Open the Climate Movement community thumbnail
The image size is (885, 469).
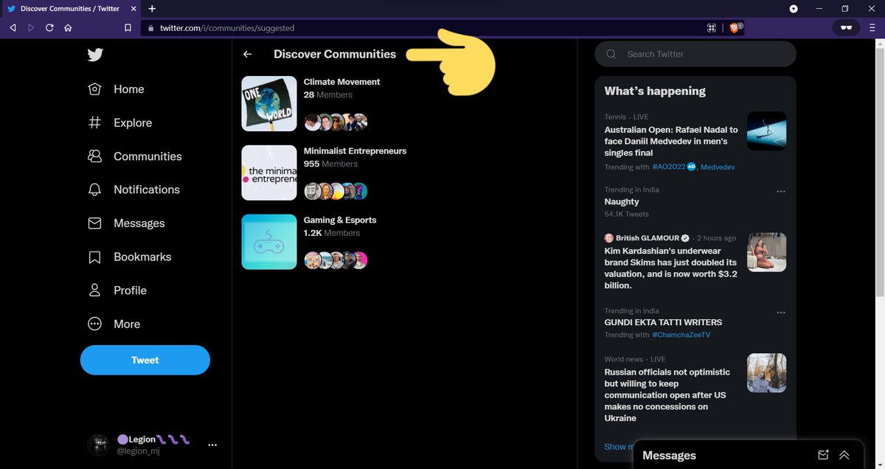(x=269, y=104)
